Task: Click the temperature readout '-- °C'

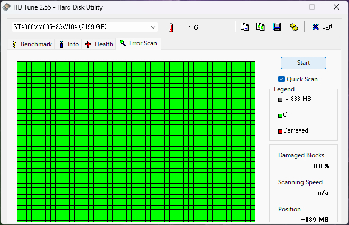Action: click(x=189, y=27)
